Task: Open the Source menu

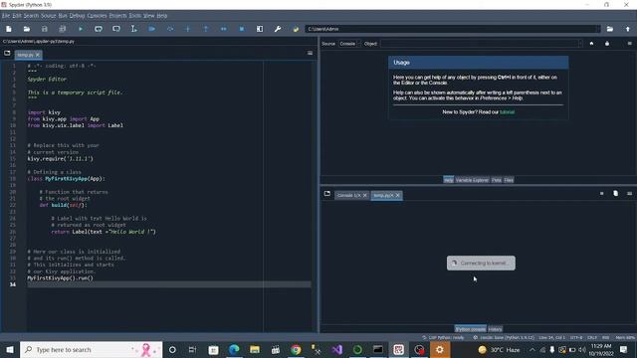Action: pos(49,16)
